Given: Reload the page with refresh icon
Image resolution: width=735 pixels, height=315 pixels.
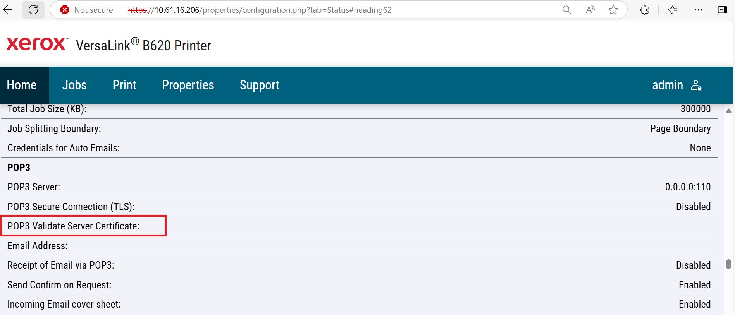Looking at the screenshot, I should [x=33, y=10].
